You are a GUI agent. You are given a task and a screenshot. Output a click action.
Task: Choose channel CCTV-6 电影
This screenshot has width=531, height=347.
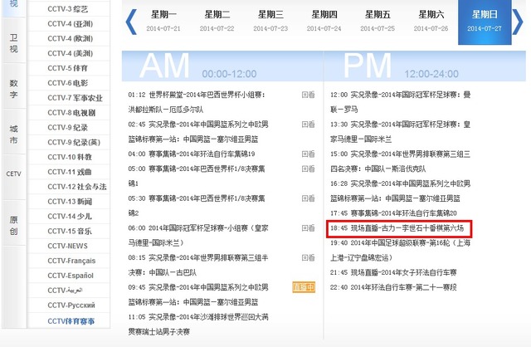(x=69, y=83)
